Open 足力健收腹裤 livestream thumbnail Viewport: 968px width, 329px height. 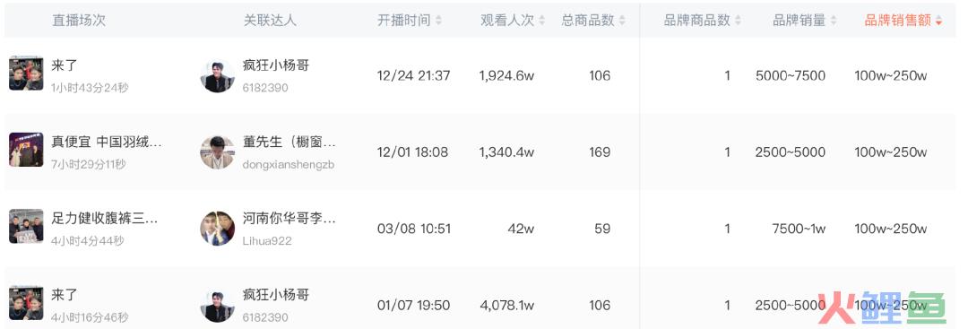point(26,226)
